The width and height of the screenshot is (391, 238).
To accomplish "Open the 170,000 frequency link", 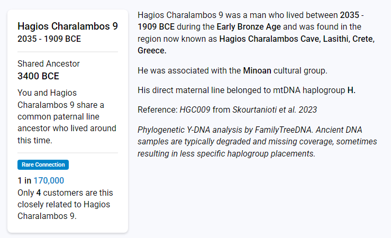I will pos(49,180).
